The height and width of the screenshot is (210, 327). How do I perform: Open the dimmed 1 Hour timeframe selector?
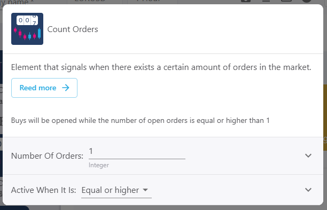coord(149,1)
